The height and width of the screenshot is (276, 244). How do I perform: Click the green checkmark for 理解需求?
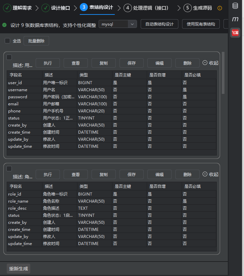(x=7, y=8)
